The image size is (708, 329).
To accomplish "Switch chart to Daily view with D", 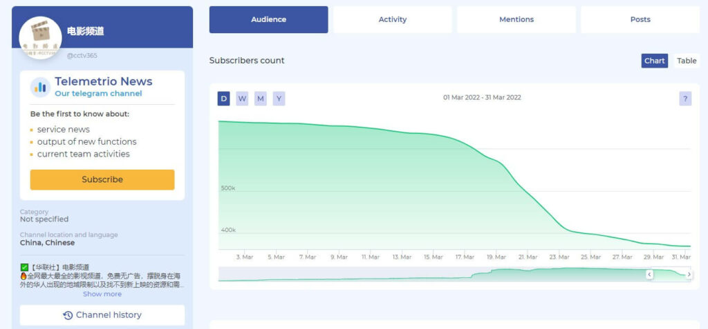I will (223, 99).
